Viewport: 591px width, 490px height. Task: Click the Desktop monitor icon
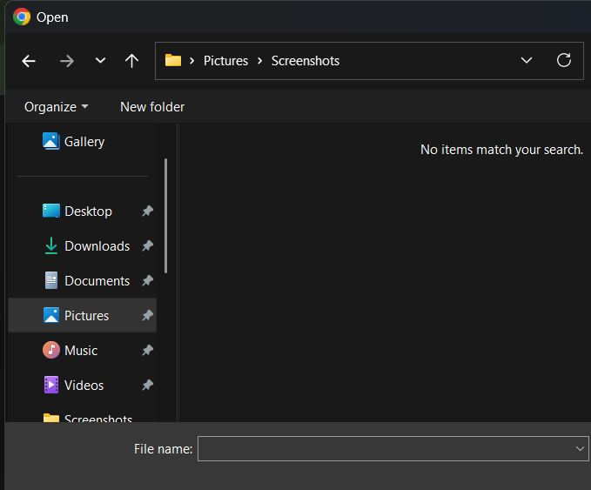(x=51, y=211)
